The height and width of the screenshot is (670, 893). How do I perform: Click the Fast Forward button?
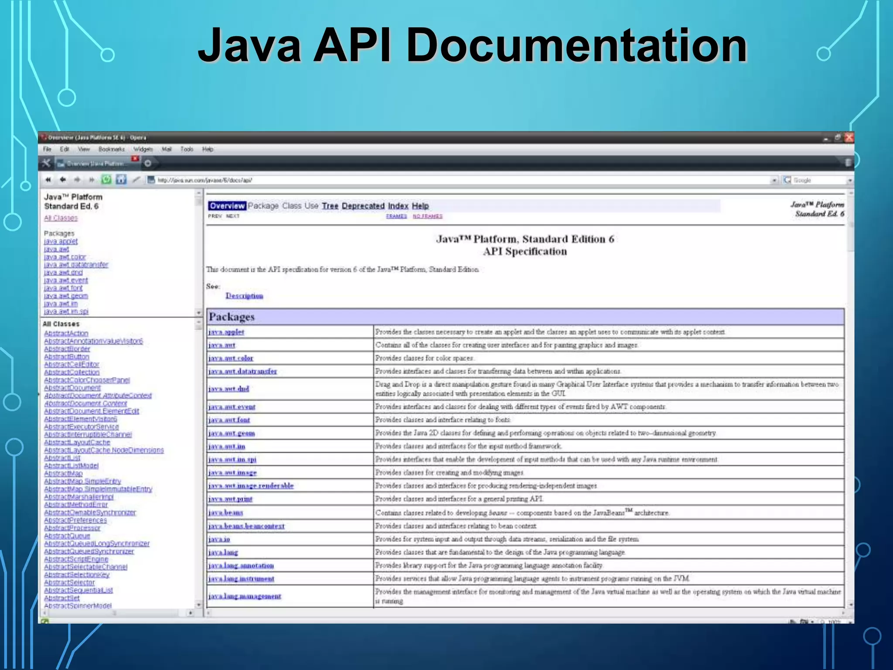(x=92, y=180)
